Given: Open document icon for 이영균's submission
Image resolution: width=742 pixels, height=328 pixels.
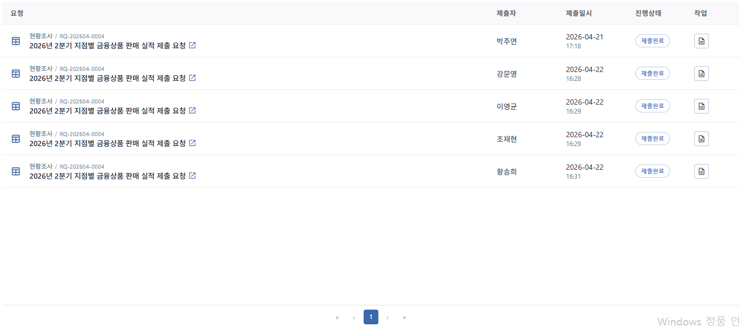Looking at the screenshot, I should tap(701, 106).
